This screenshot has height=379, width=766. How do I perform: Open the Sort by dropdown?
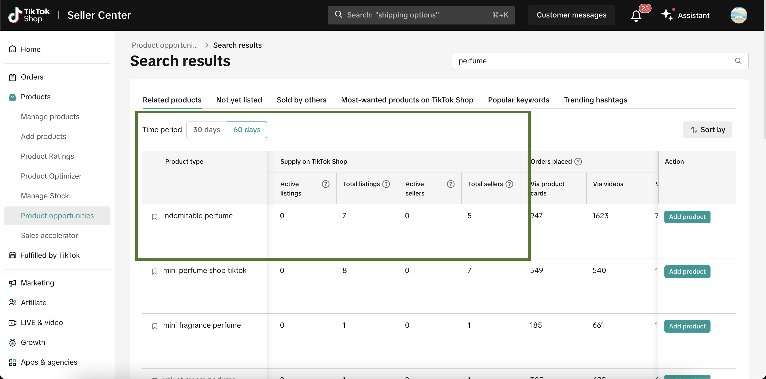coord(707,130)
